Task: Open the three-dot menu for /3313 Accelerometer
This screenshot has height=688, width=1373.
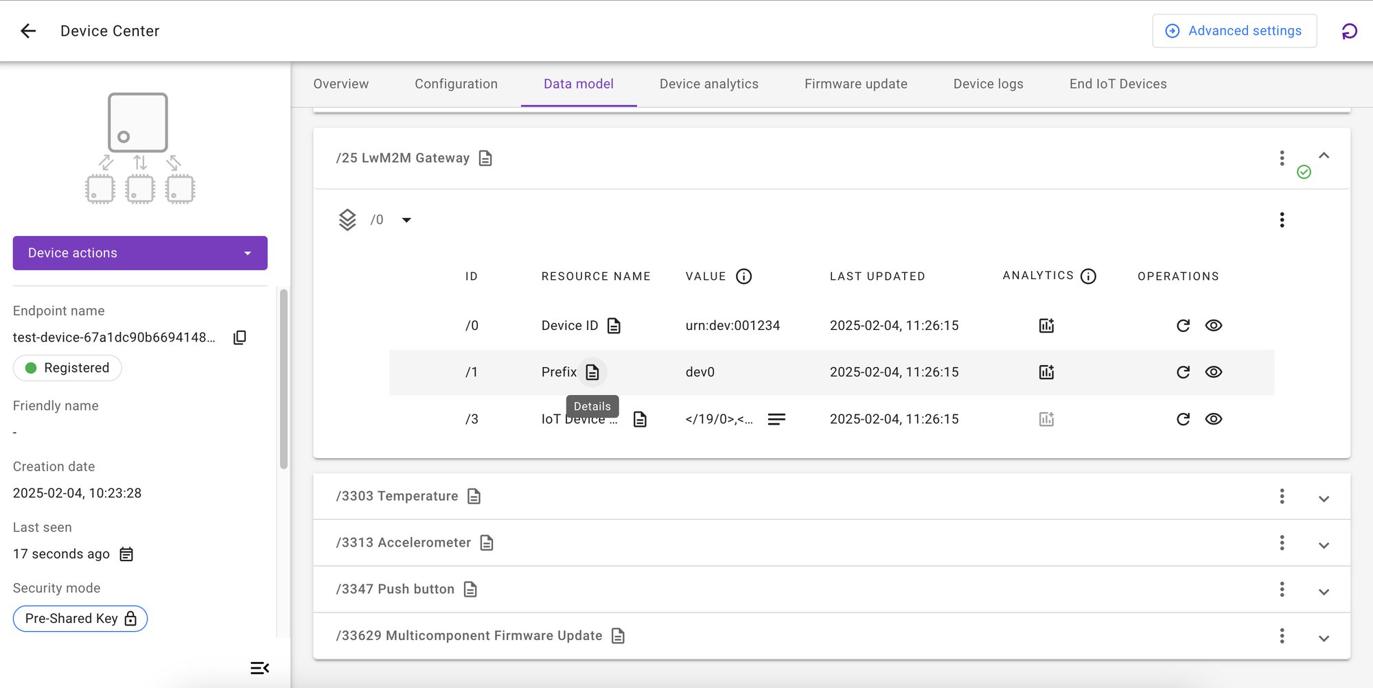Action: coord(1282,543)
